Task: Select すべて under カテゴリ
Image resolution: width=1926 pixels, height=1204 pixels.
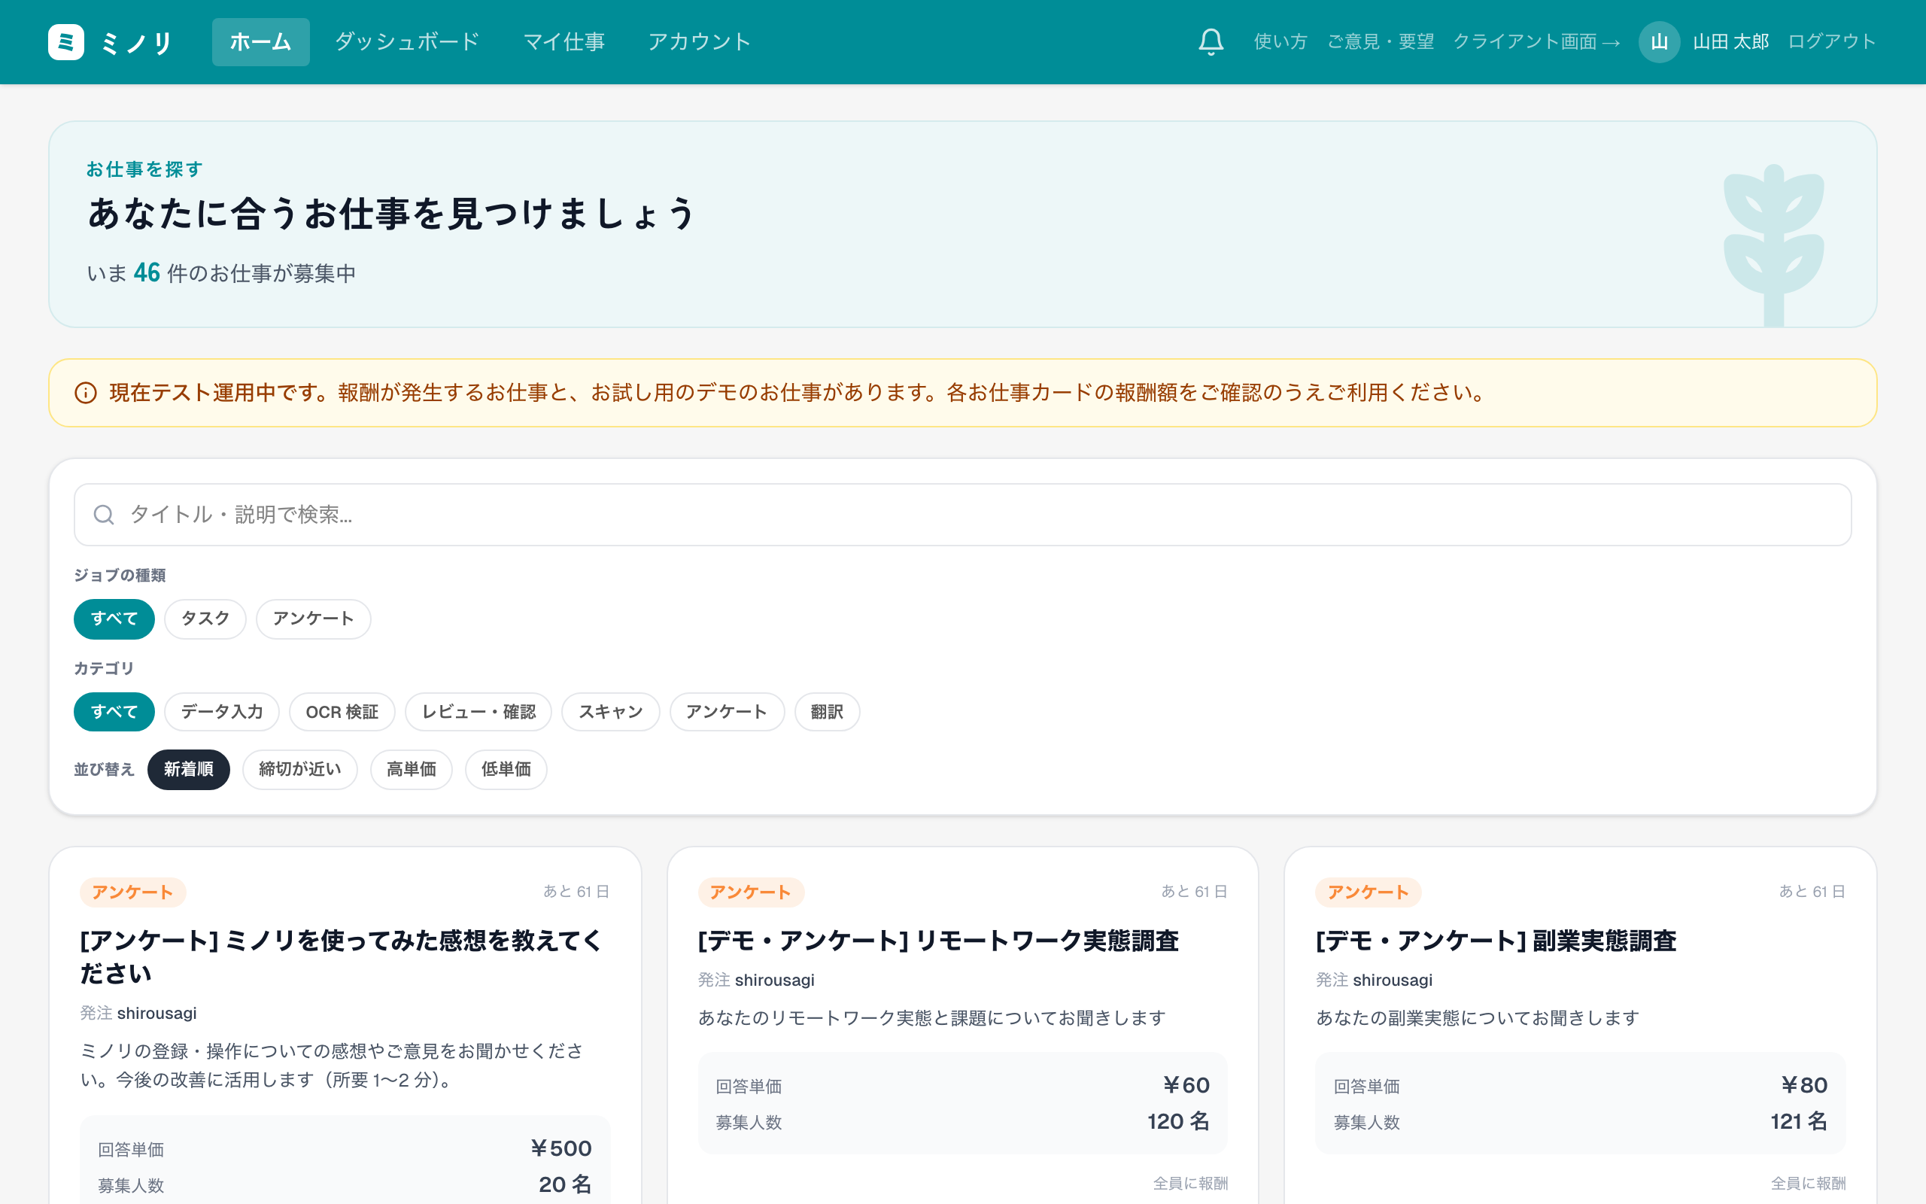Action: pyautogui.click(x=114, y=712)
